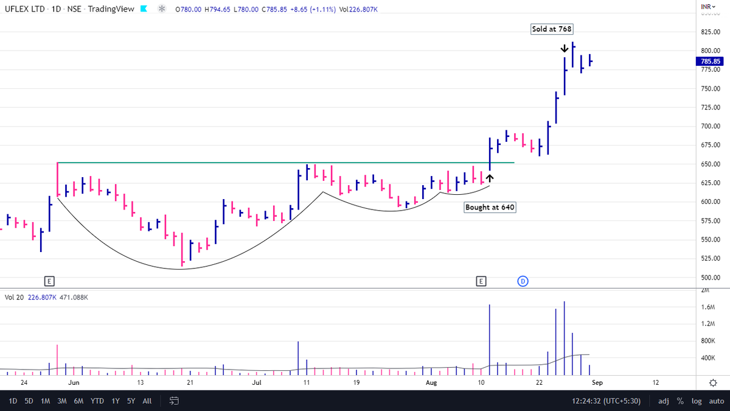730x411 pixels.
Task: Click the 650.00 price axis label
Action: click(709, 164)
